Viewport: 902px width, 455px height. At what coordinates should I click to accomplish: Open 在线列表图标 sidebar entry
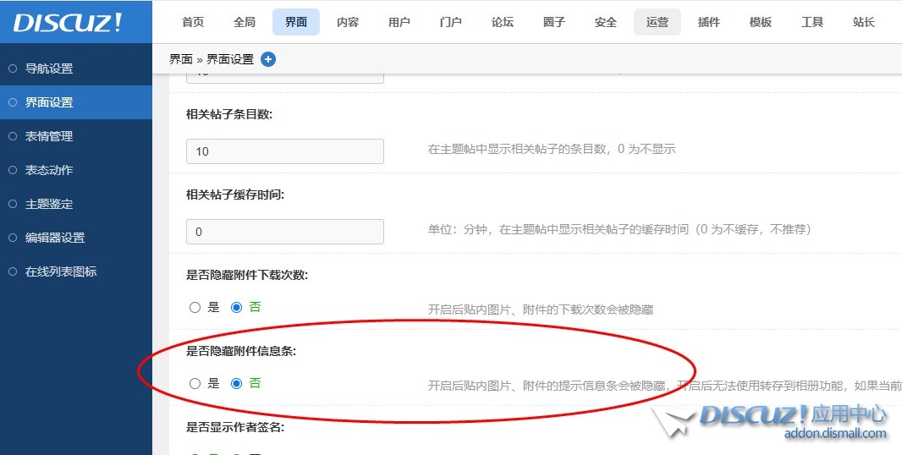(61, 271)
